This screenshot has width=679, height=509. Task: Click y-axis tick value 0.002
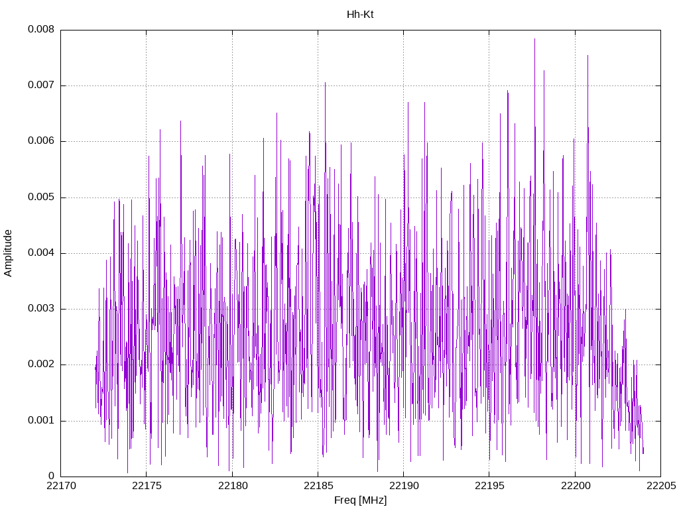pyautogui.click(x=41, y=364)
